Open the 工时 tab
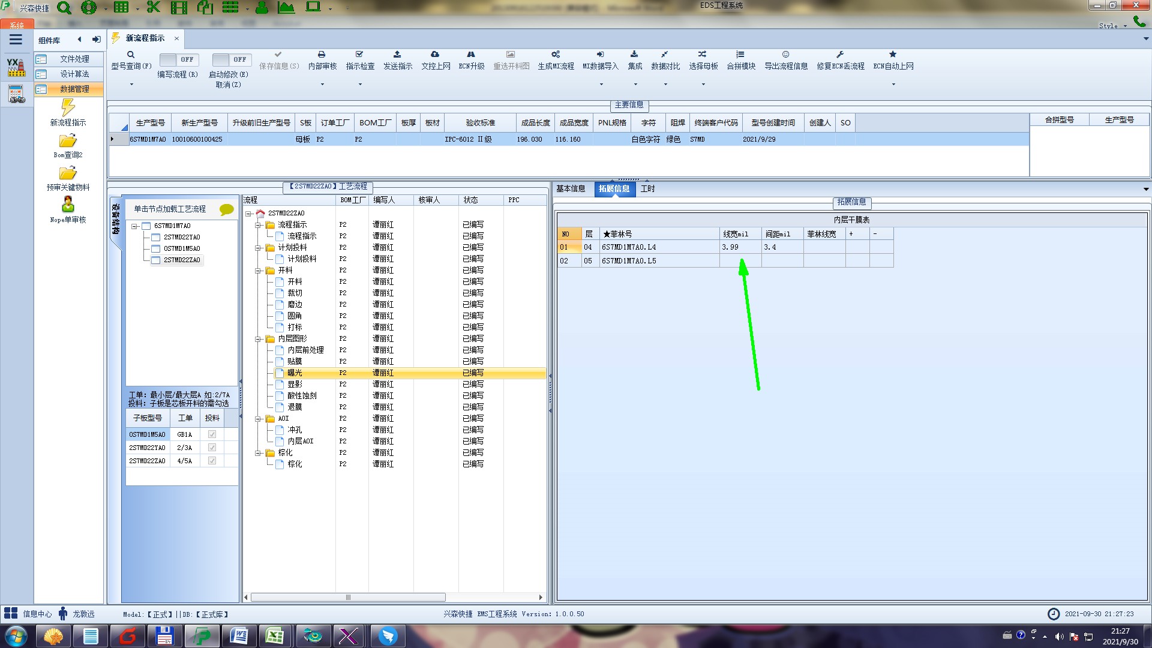Image resolution: width=1152 pixels, height=648 pixels. coord(647,189)
